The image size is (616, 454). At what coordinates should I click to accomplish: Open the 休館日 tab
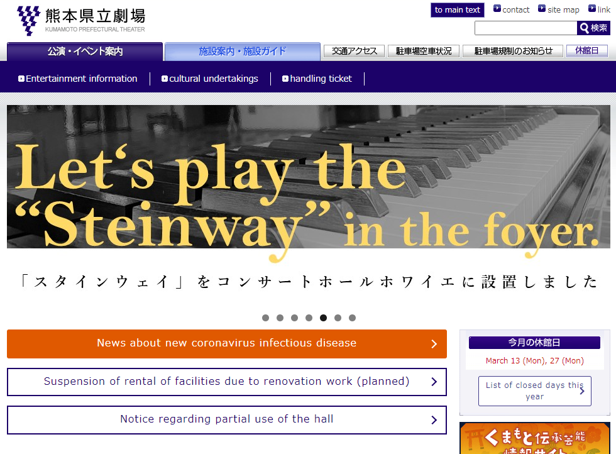tap(587, 51)
